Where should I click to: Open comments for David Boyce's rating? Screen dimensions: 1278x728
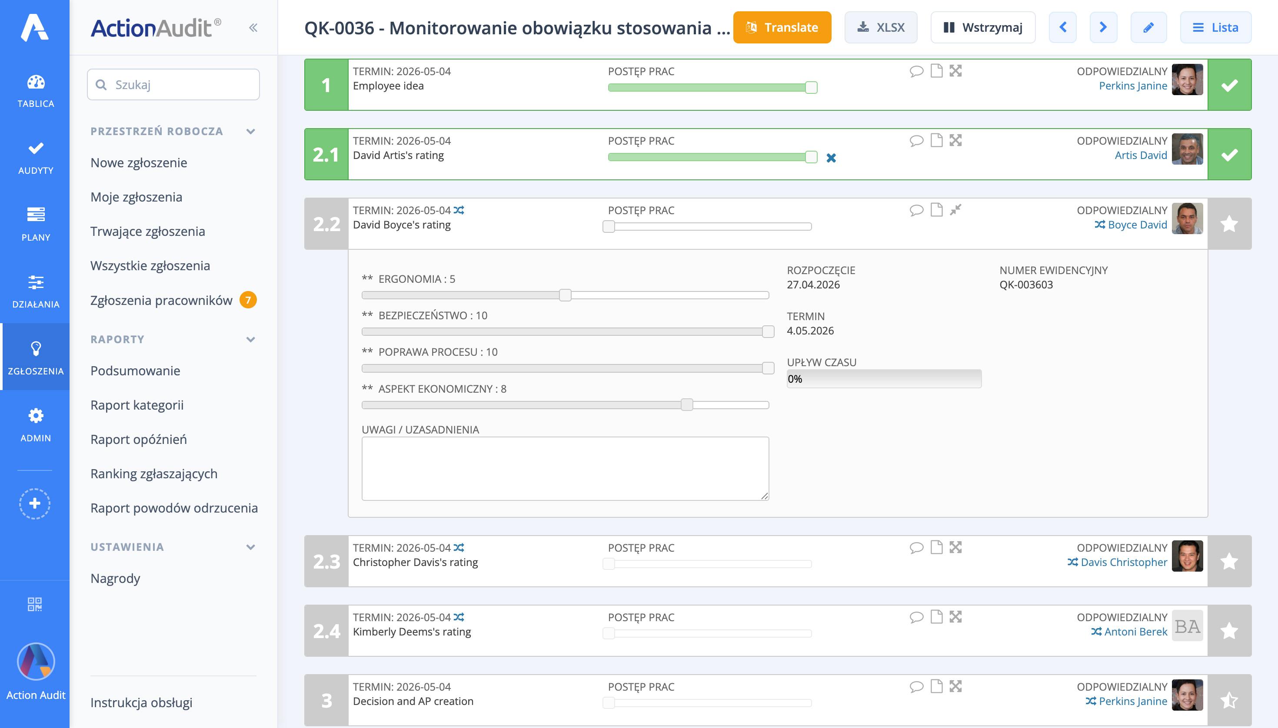(x=916, y=210)
